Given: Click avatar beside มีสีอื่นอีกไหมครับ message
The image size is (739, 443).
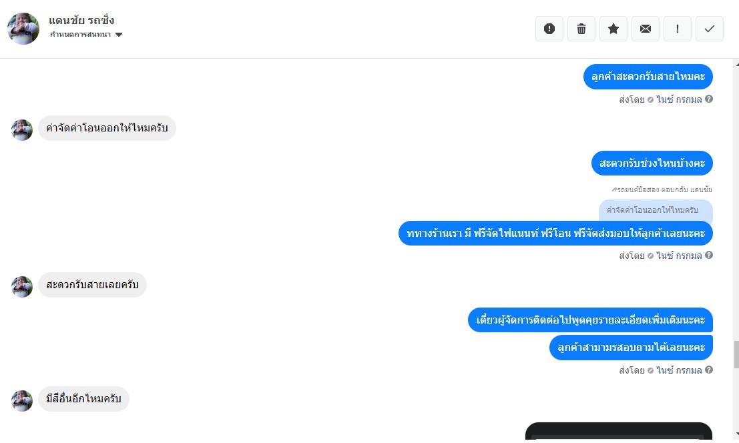Looking at the screenshot, I should [x=21, y=400].
